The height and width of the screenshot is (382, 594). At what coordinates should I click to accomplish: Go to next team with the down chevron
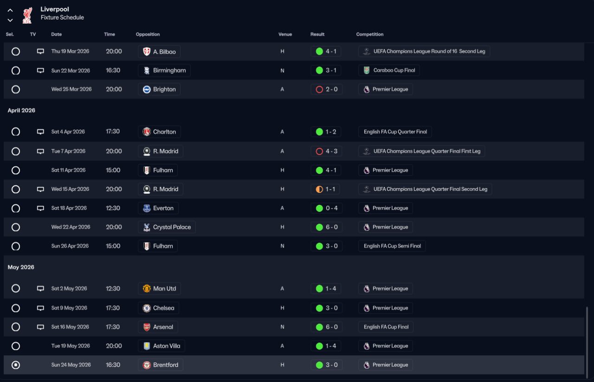10,20
